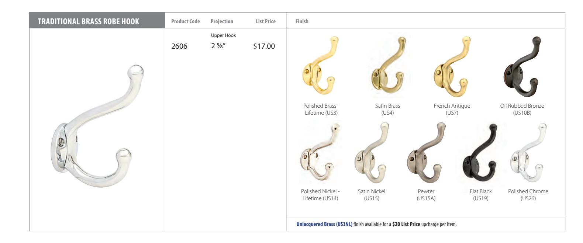Click the Pewter (US15A) label text
The image size is (583, 243).
coord(426,195)
